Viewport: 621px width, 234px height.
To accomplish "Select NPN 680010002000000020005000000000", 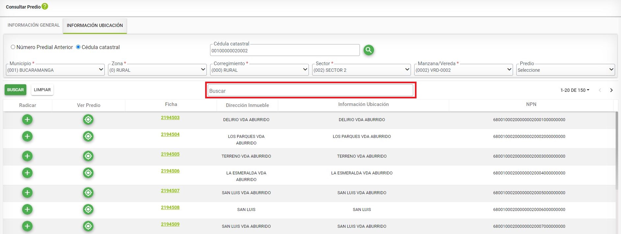I will click(529, 193).
